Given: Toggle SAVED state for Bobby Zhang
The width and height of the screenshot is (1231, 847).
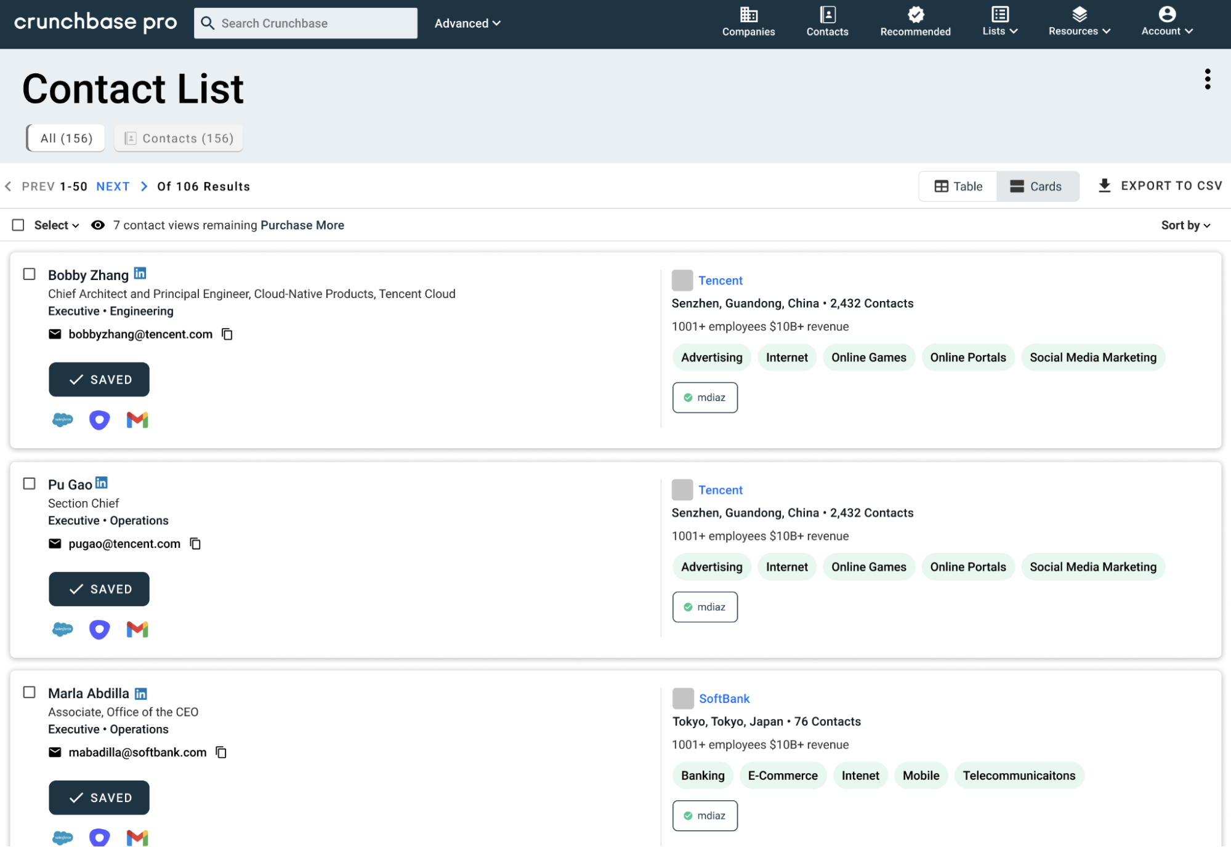Looking at the screenshot, I should click(x=99, y=380).
